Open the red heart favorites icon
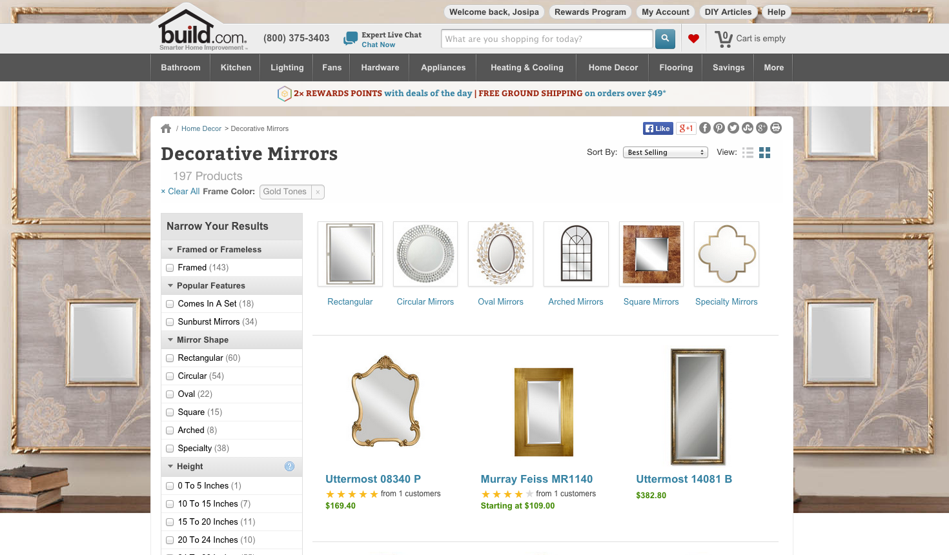Image resolution: width=949 pixels, height=555 pixels. point(693,39)
